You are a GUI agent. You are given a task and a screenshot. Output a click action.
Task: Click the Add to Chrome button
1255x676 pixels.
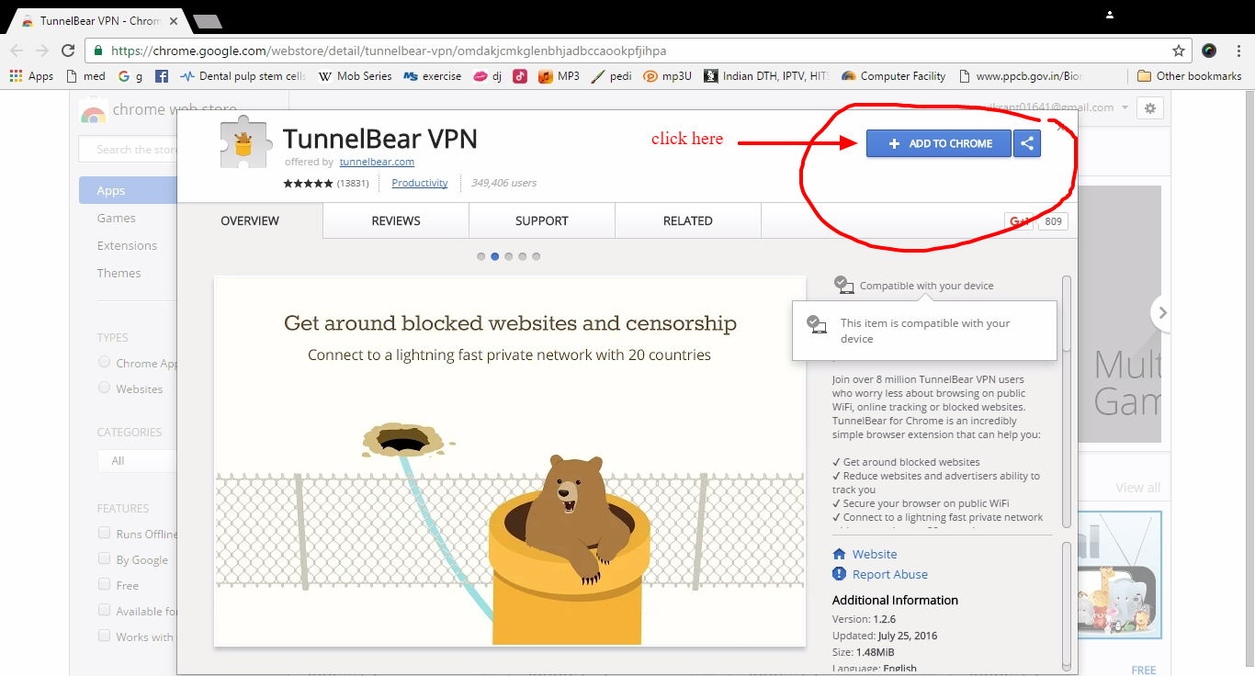pos(939,143)
